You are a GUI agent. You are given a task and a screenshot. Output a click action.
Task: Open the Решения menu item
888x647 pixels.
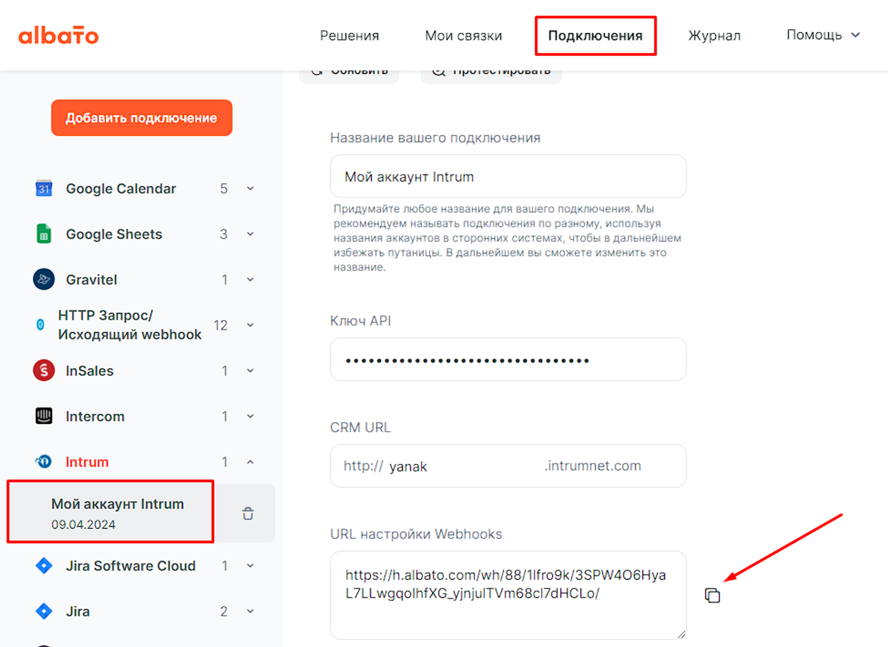point(349,36)
